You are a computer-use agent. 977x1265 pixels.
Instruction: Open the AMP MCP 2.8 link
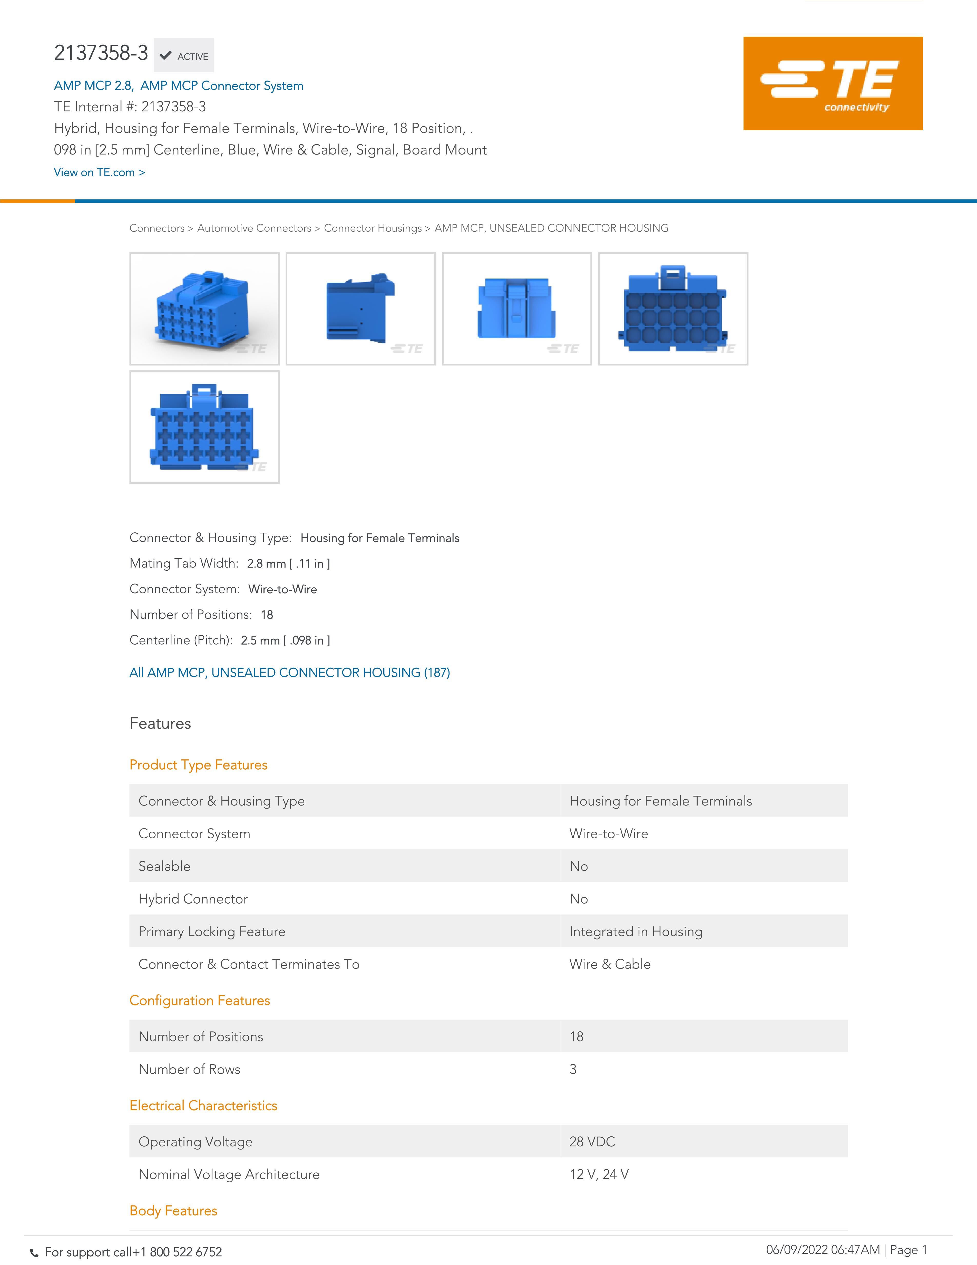93,86
